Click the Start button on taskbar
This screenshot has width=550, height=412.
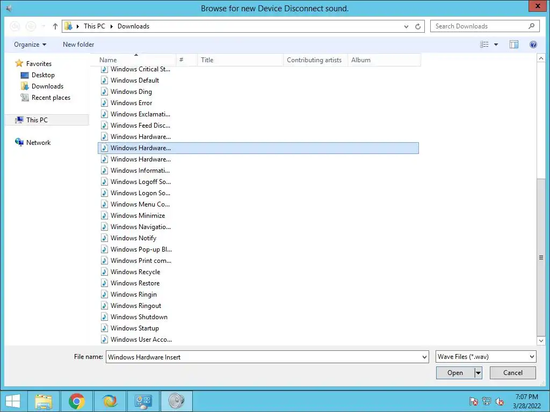(13, 401)
